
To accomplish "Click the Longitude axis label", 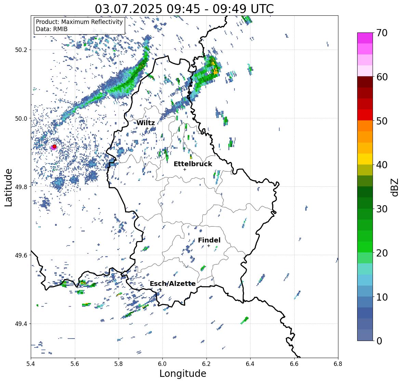I will (183, 373).
